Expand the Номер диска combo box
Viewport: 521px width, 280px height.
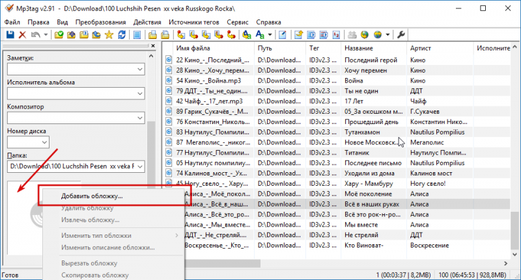(44, 142)
